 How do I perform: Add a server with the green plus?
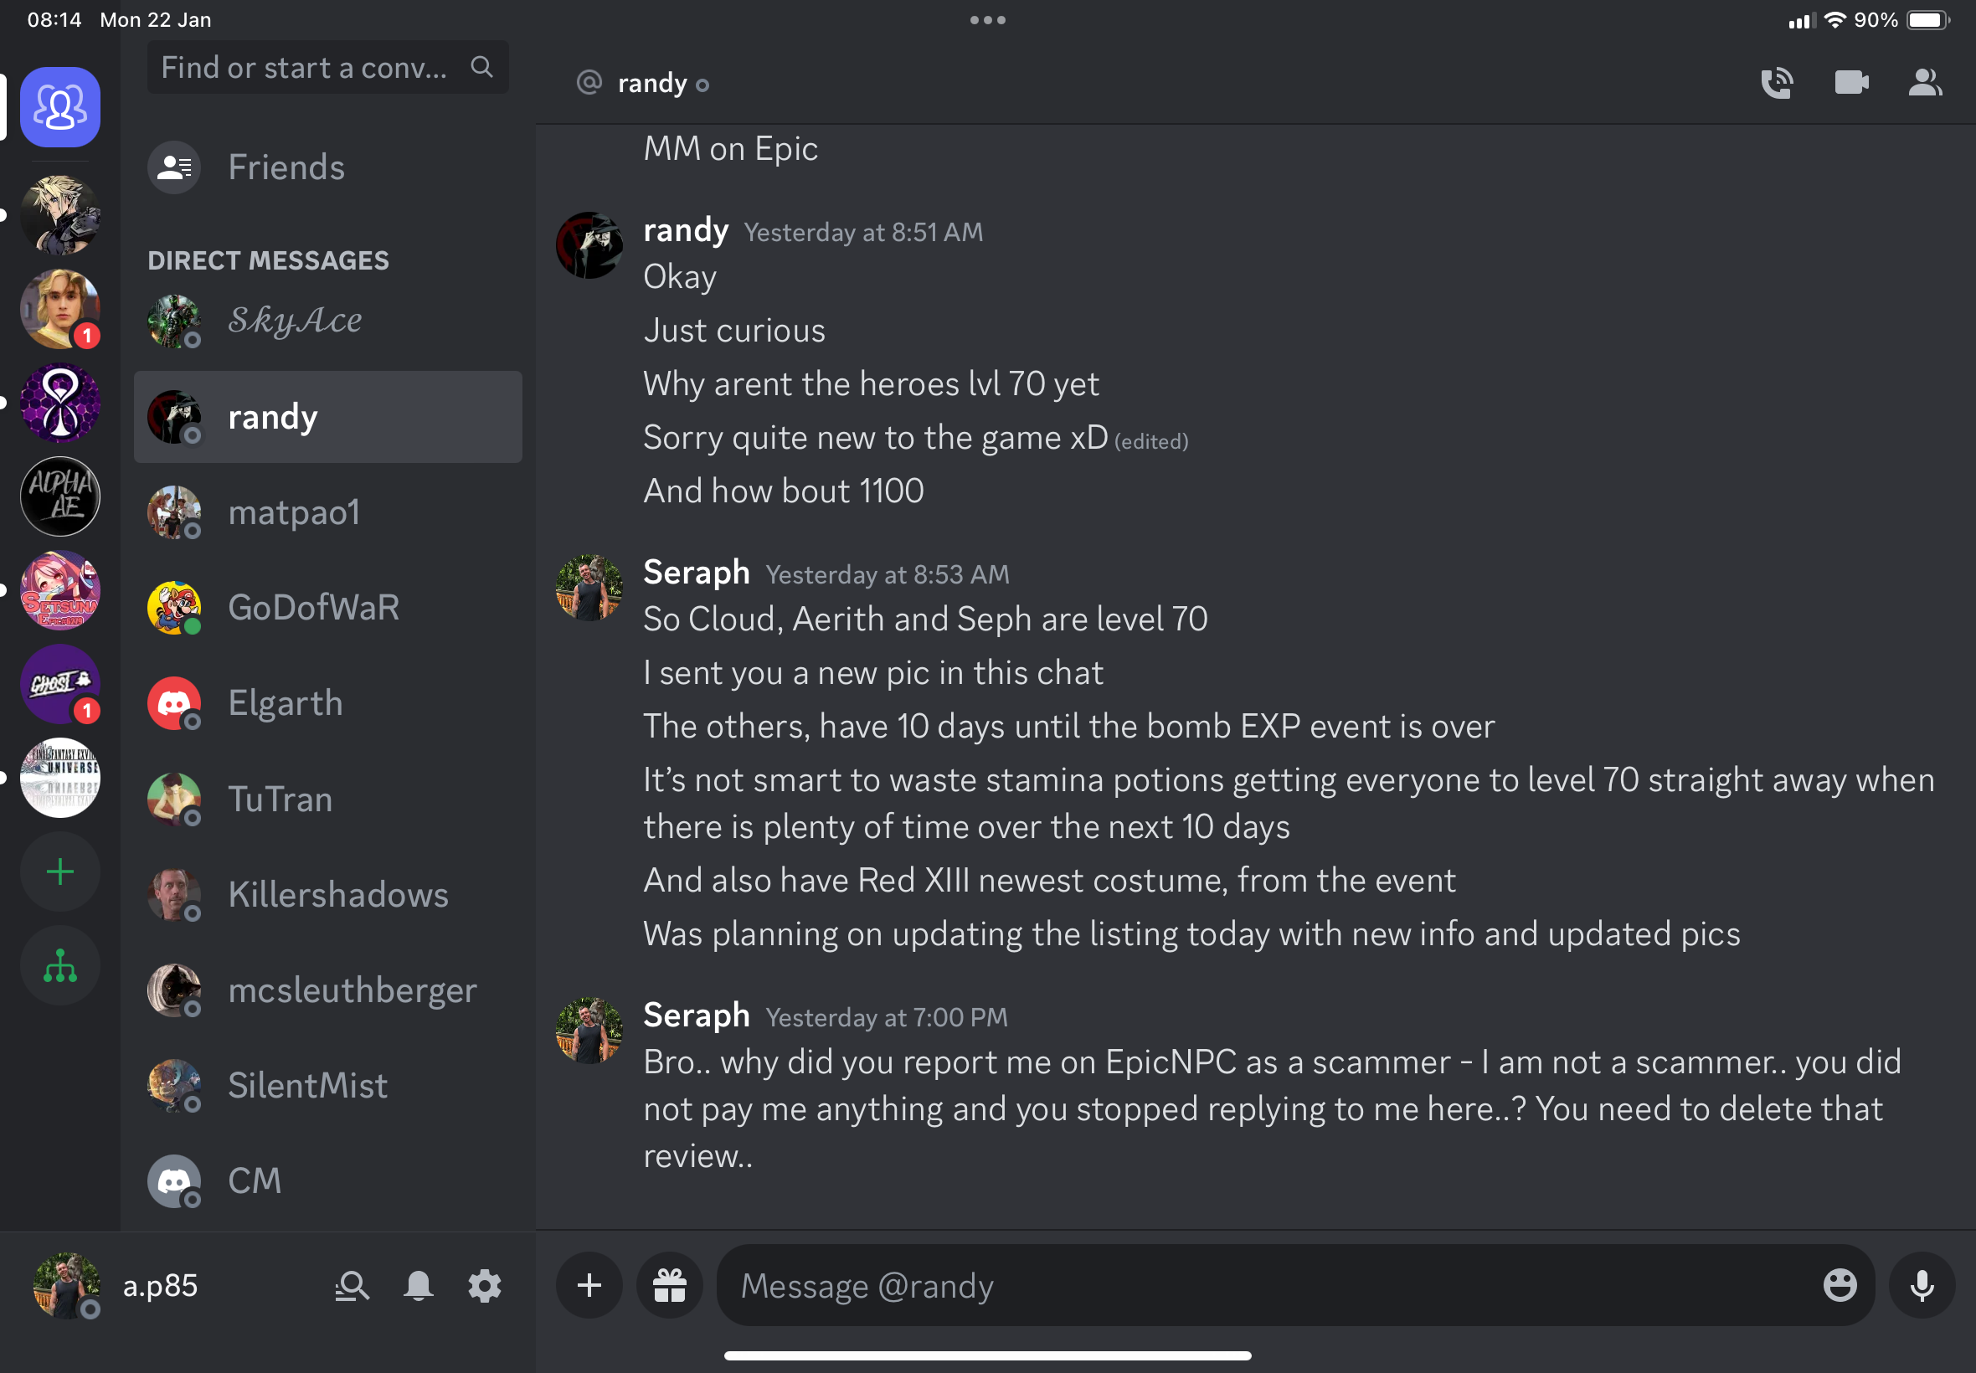[60, 872]
